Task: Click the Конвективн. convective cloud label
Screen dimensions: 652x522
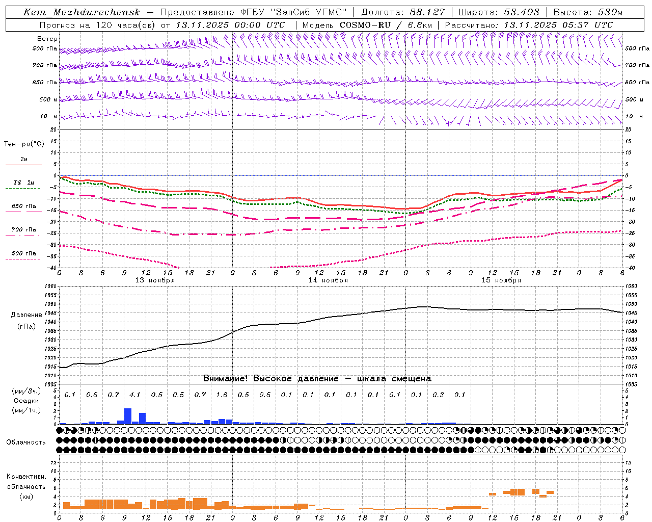Action: click(x=26, y=477)
